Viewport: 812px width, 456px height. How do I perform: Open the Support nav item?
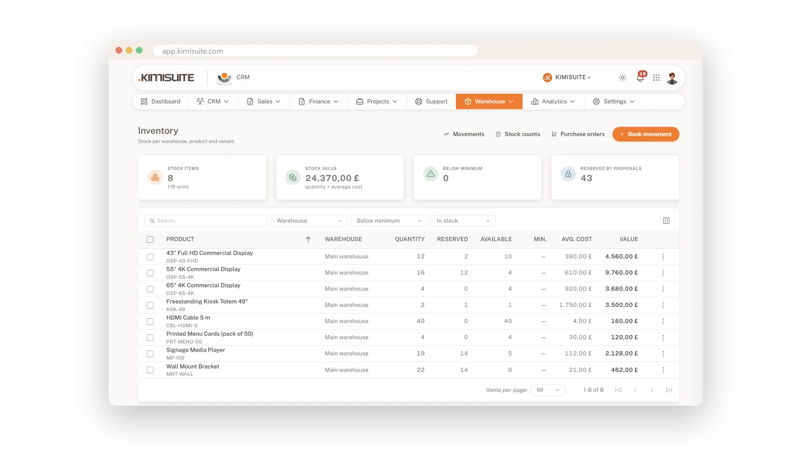point(431,102)
